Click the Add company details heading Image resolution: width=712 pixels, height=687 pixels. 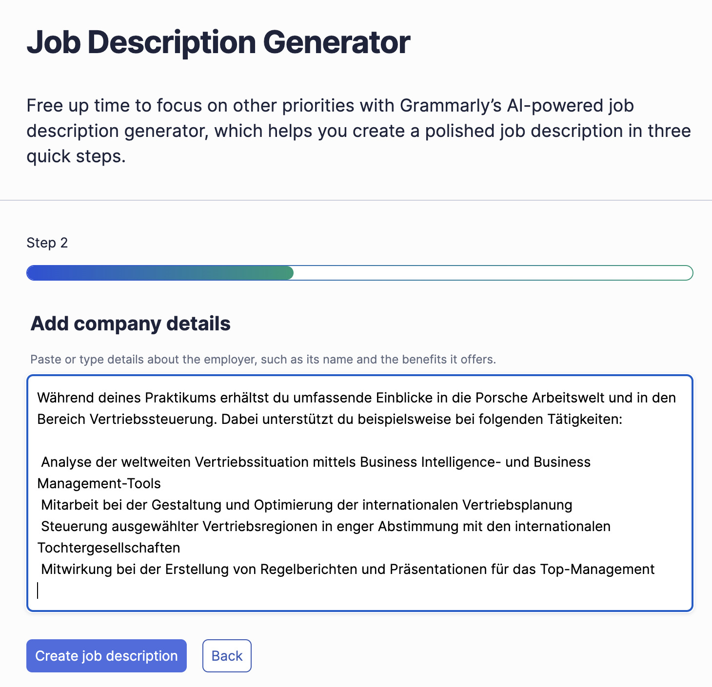(132, 323)
